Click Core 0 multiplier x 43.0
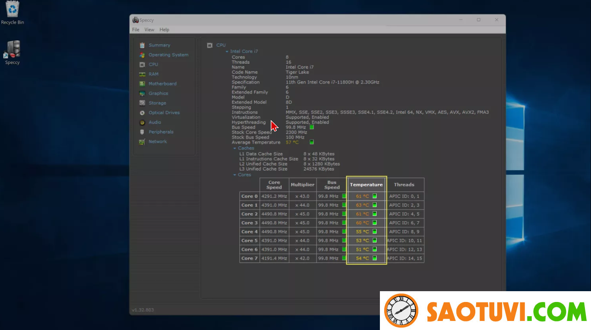The height and width of the screenshot is (330, 591). [x=302, y=196]
